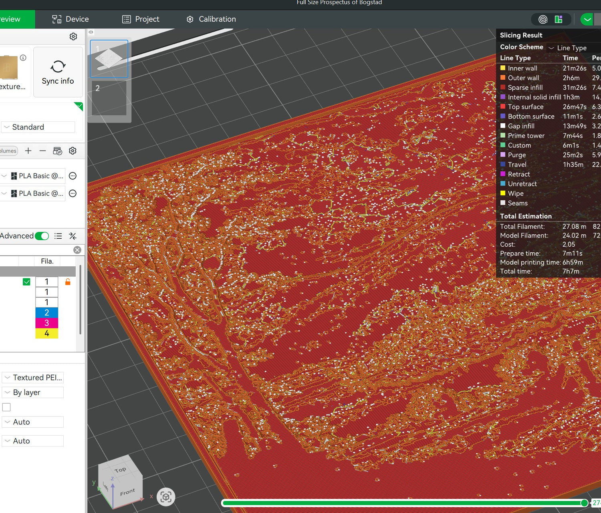The height and width of the screenshot is (513, 601).
Task: Click the more options icon on second PLA Basic
Action: (x=73, y=193)
